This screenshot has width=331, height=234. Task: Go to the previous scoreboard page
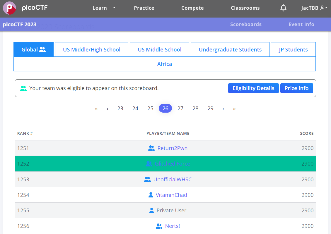pyautogui.click(x=108, y=109)
